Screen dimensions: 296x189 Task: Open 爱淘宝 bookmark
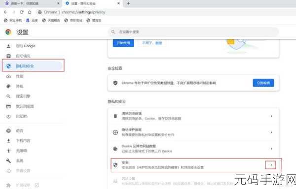(x=94, y=20)
